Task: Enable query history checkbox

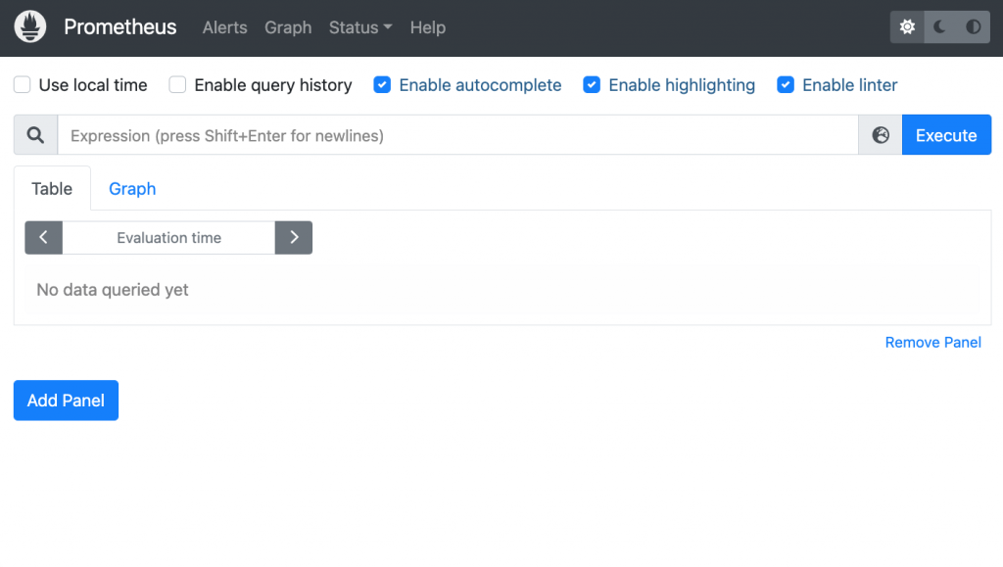Action: pos(178,85)
